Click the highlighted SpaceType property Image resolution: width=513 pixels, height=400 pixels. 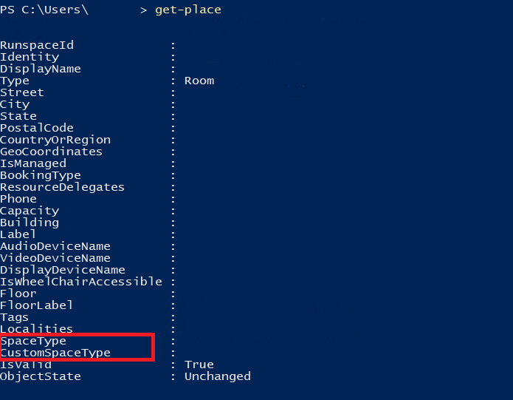pyautogui.click(x=33, y=341)
